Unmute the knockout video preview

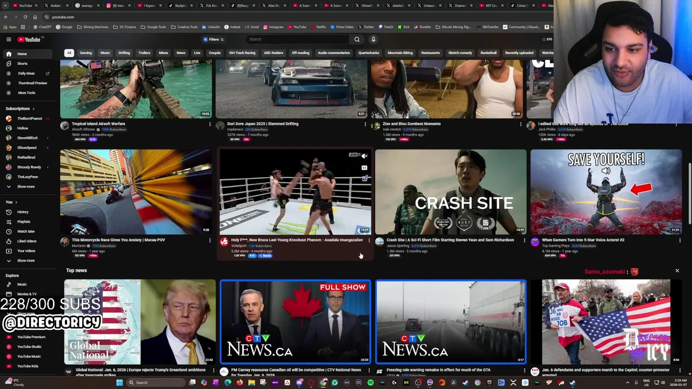click(364, 156)
